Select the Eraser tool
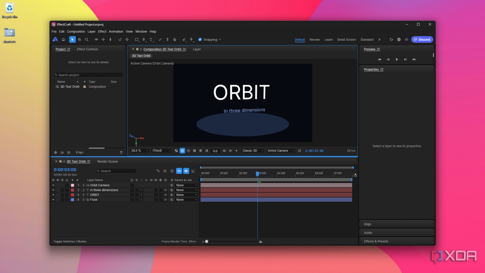The height and width of the screenshot is (273, 485). tap(175, 39)
